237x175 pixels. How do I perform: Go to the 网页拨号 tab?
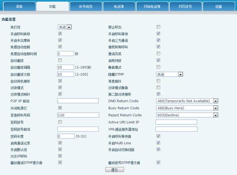point(185,6)
